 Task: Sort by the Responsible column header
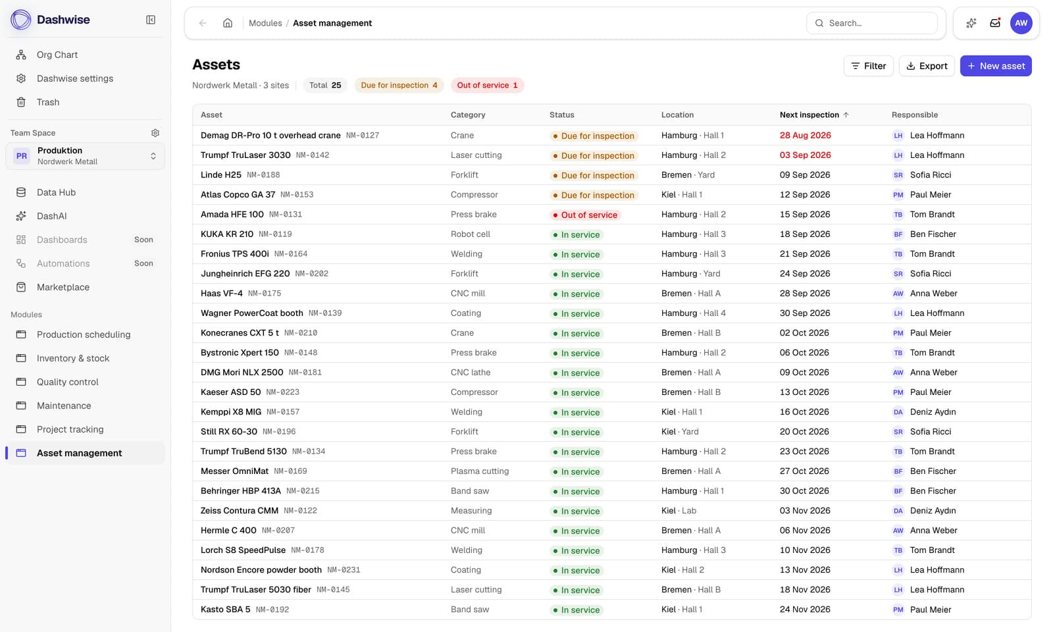coord(915,115)
